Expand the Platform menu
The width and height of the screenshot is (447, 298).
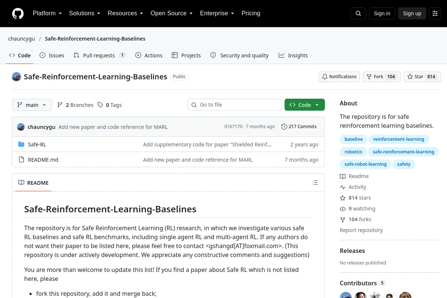47,13
